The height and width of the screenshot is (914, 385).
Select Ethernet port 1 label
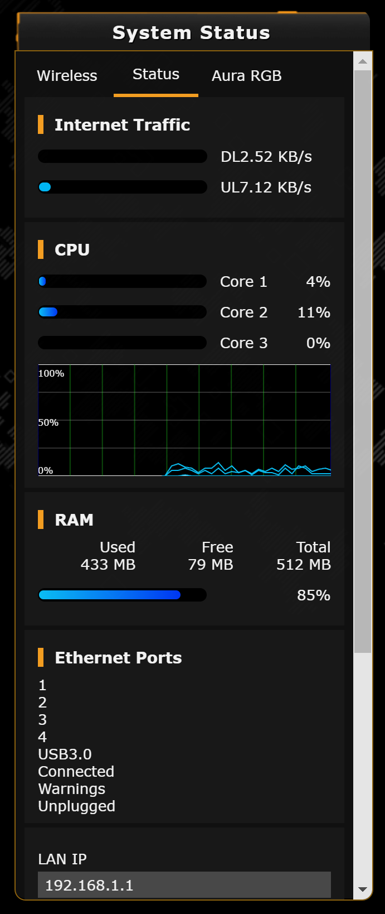[x=42, y=685]
